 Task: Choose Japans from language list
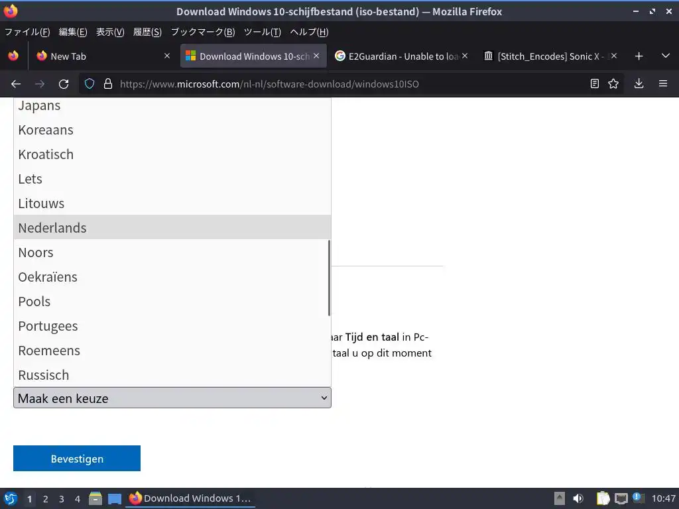click(172, 105)
